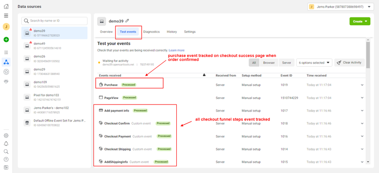Open the Jems Parker account dropdown
This screenshot has width=379, height=173.
341,7
